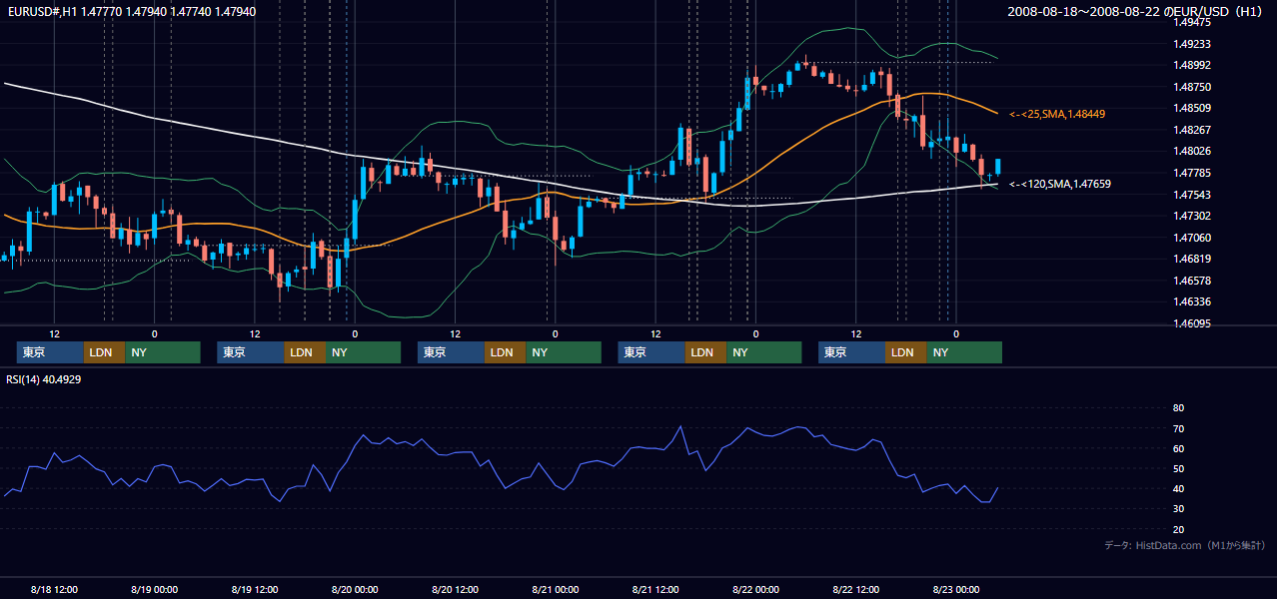Click RSI scale value 70

pos(1178,428)
